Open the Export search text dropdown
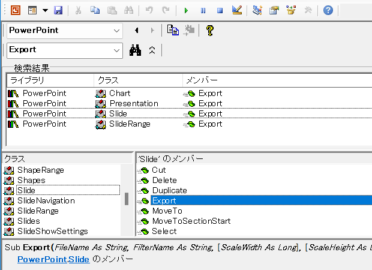 116,50
